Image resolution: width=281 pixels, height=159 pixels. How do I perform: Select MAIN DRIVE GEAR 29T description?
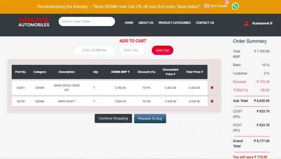point(67,88)
